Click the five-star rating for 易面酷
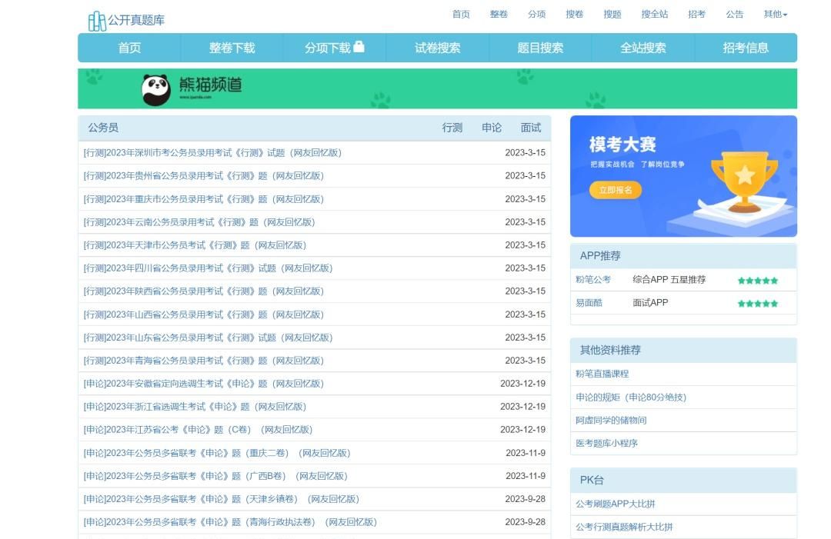Image resolution: width=831 pixels, height=539 pixels. 757,304
